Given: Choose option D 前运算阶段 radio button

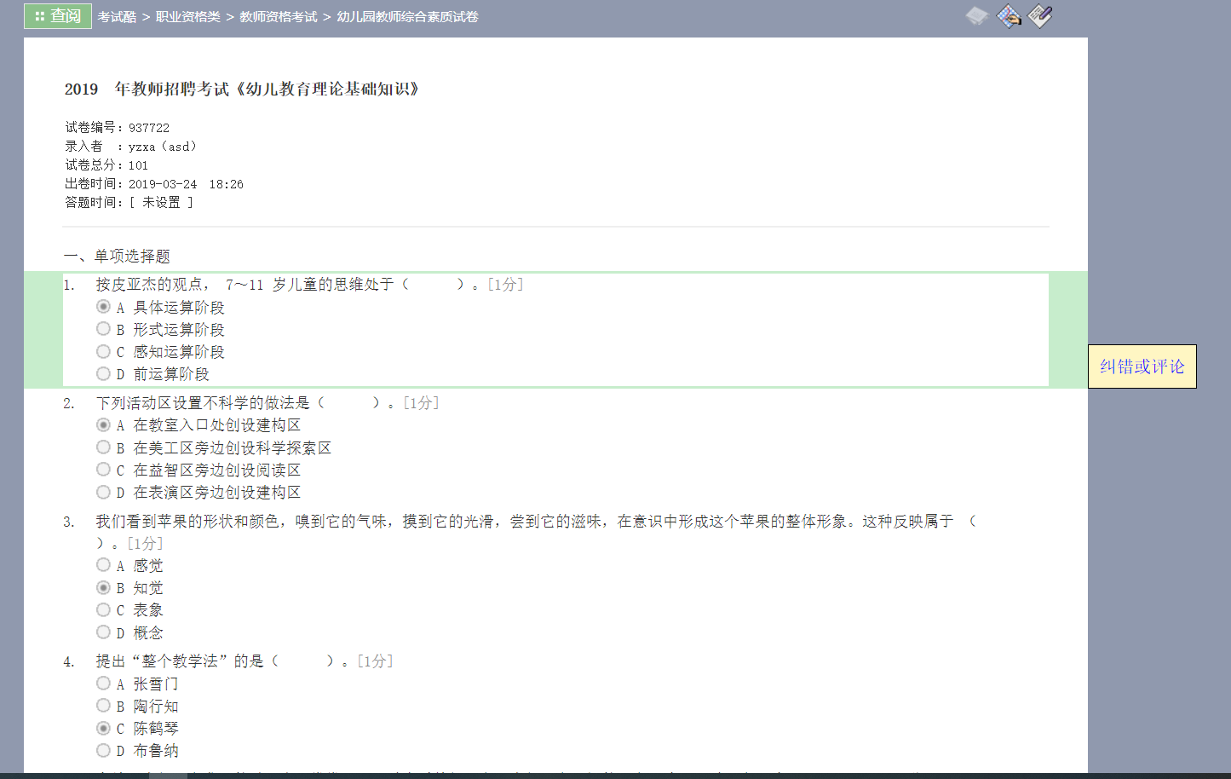Looking at the screenshot, I should click(103, 373).
